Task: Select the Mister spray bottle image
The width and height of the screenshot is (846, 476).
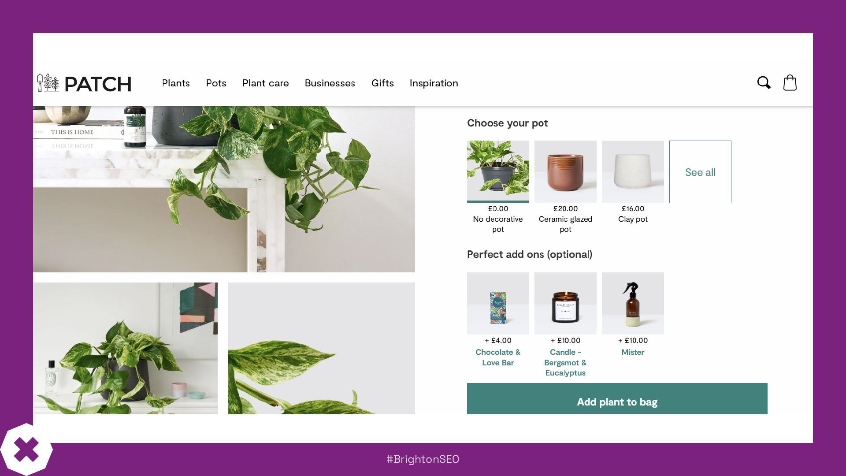Action: click(633, 303)
